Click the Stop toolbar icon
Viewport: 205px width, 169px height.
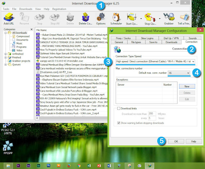point(39,19)
